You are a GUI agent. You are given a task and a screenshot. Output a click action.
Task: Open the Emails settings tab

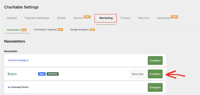point(61,18)
